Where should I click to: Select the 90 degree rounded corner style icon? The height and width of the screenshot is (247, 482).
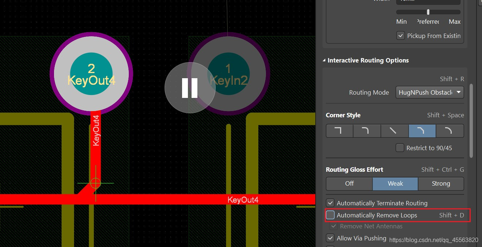point(367,131)
